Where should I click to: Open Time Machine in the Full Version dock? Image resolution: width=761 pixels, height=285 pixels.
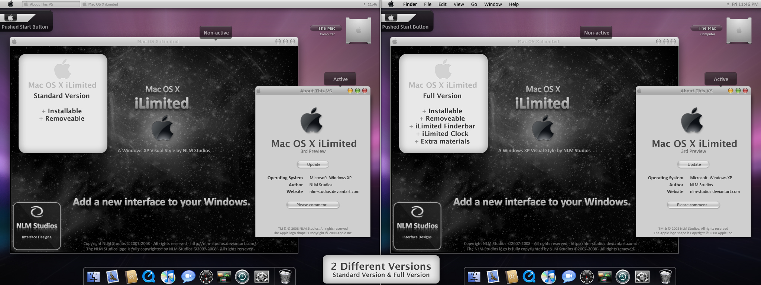point(623,277)
